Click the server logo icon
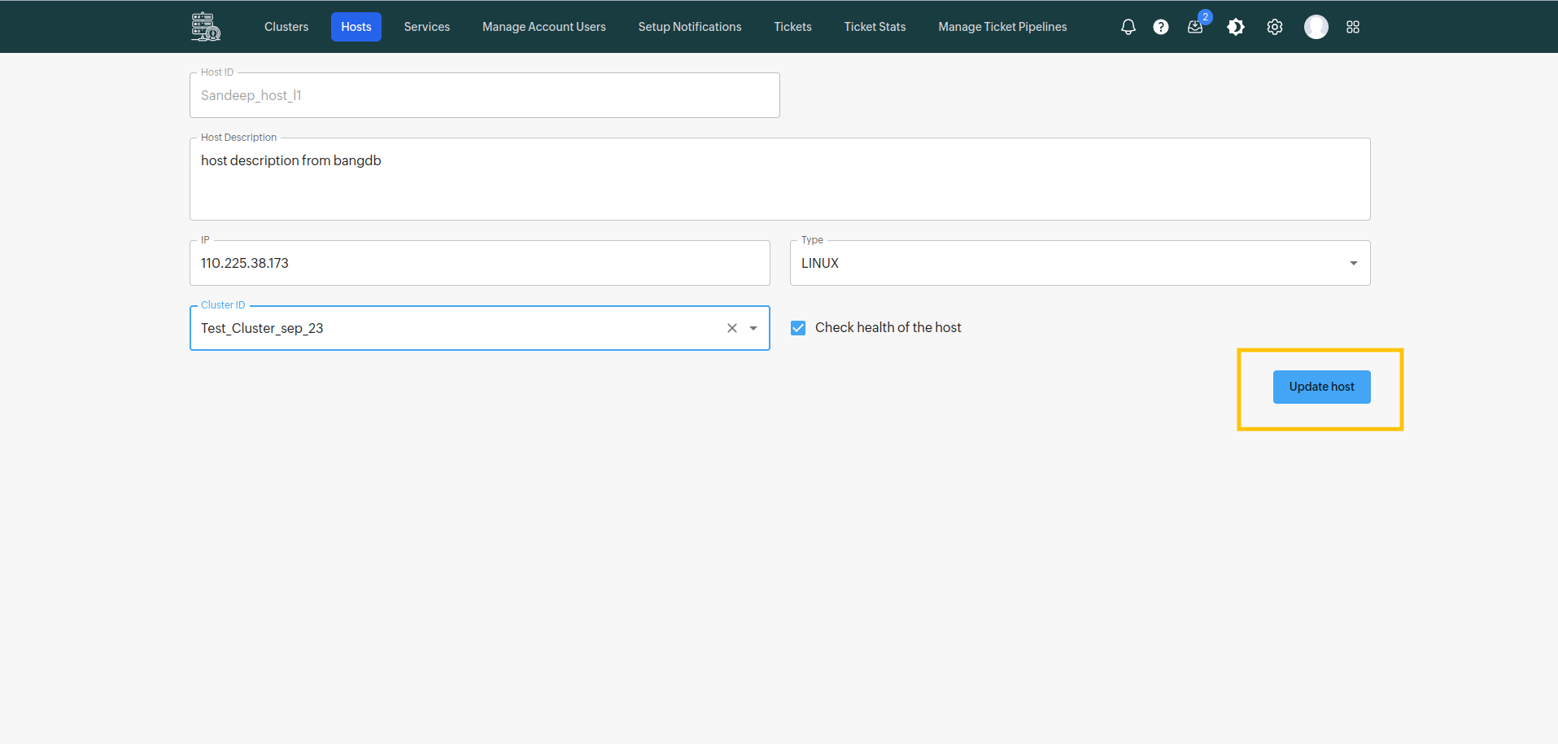 click(206, 27)
